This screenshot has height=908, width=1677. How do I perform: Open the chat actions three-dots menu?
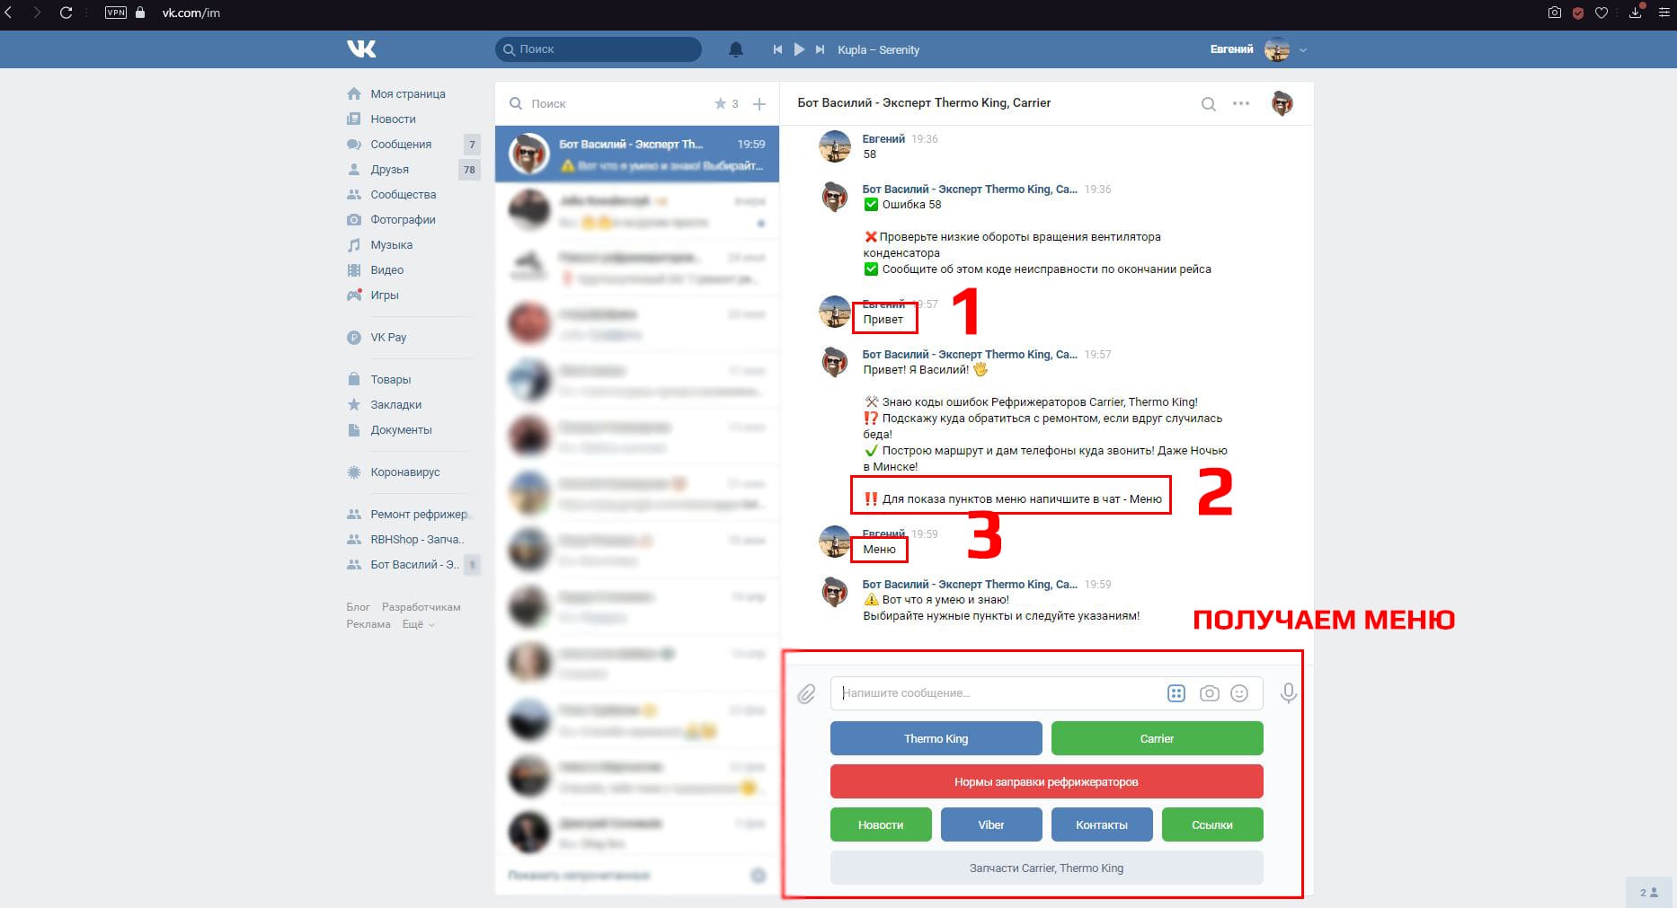click(x=1241, y=103)
